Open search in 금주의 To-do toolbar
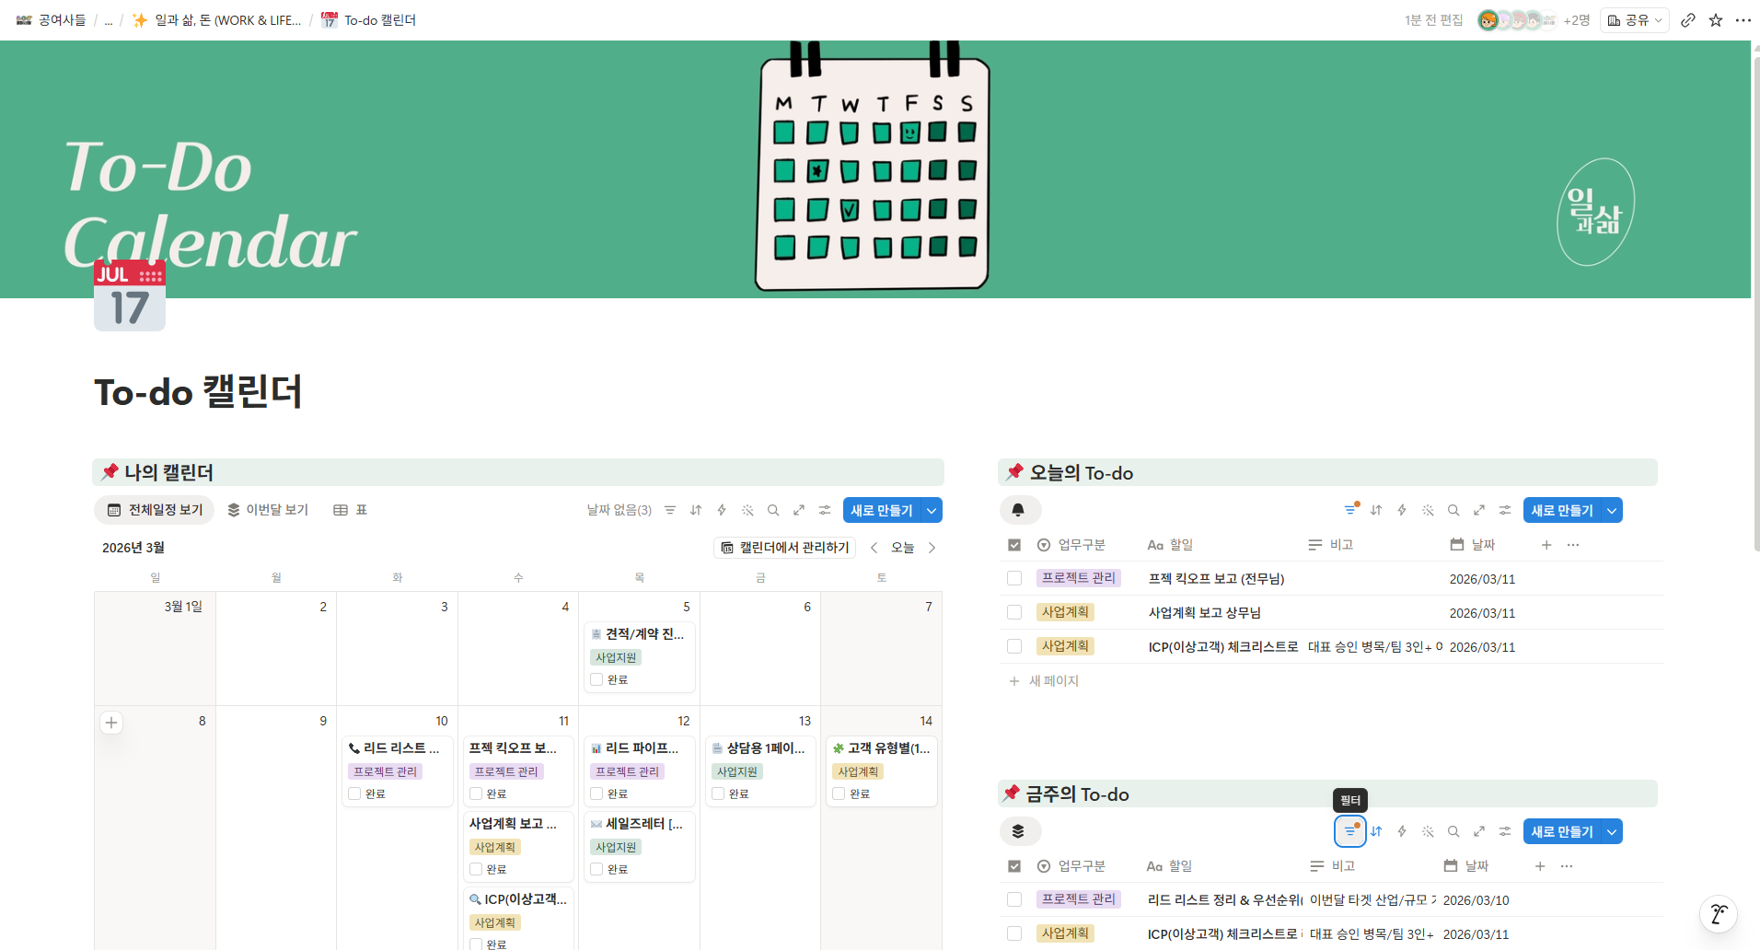This screenshot has height=950, width=1760. pos(1453,831)
